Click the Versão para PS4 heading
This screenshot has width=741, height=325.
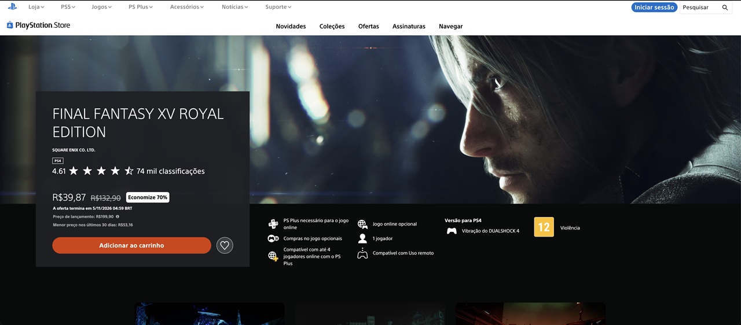tap(463, 220)
